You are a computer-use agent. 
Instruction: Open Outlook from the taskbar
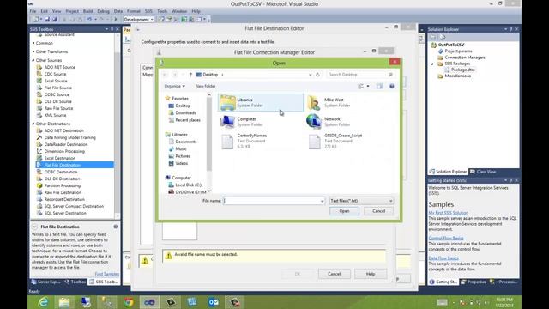point(214,302)
